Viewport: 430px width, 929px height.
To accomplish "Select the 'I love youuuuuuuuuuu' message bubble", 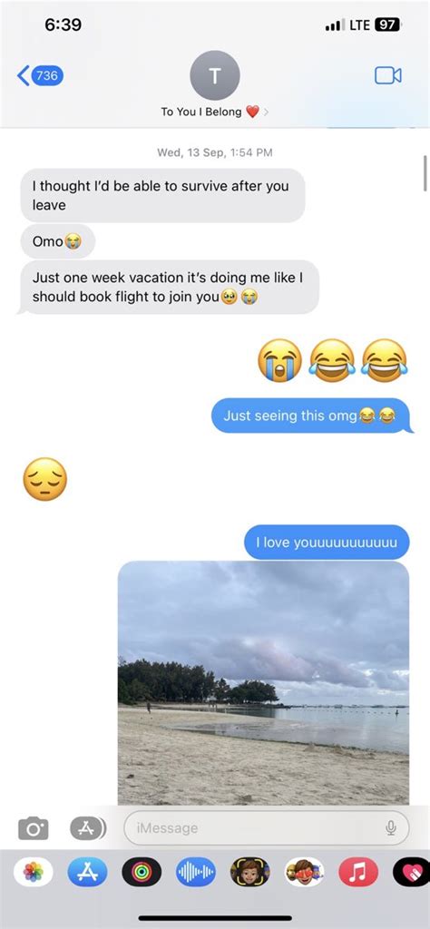I will coord(327,543).
